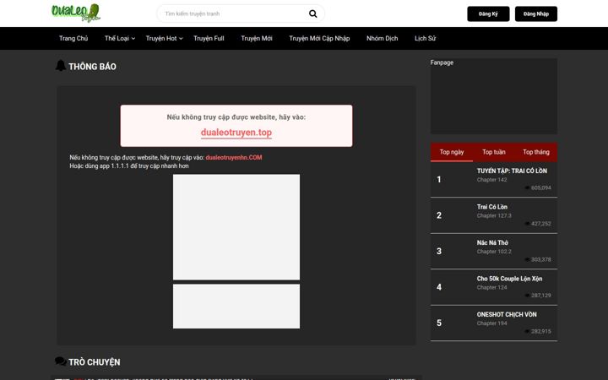Click Chapter 102.2 text
Screen dimensions: 608x380
click(x=494, y=252)
